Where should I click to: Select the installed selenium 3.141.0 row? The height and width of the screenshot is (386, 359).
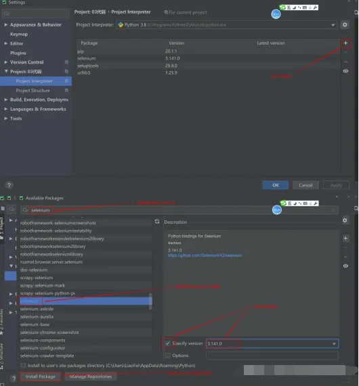click(209, 58)
